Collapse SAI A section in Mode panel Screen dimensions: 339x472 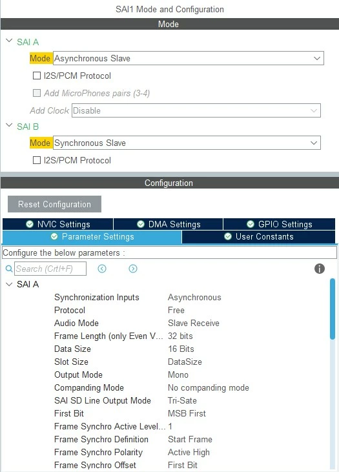(9, 40)
